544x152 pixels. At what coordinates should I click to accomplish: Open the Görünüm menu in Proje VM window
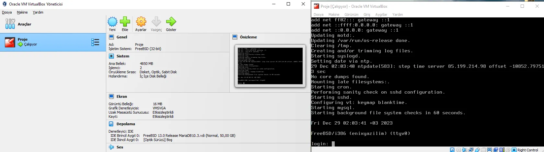click(351, 15)
